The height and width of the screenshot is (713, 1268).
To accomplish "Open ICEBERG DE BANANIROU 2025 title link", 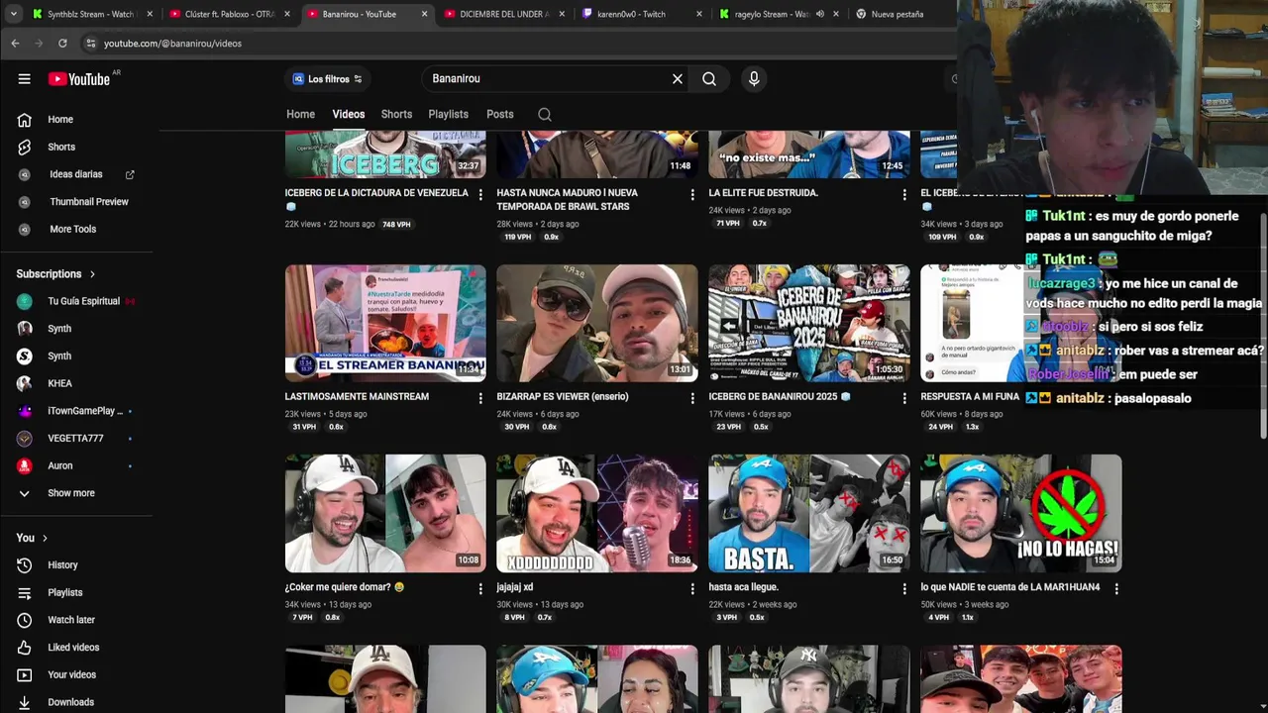I will click(779, 397).
